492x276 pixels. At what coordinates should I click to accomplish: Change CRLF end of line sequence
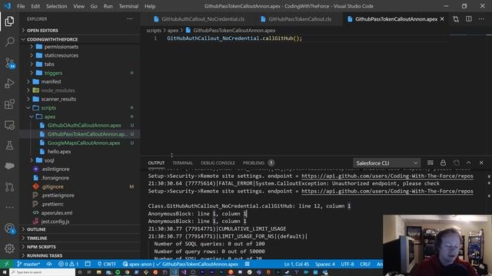365,264
